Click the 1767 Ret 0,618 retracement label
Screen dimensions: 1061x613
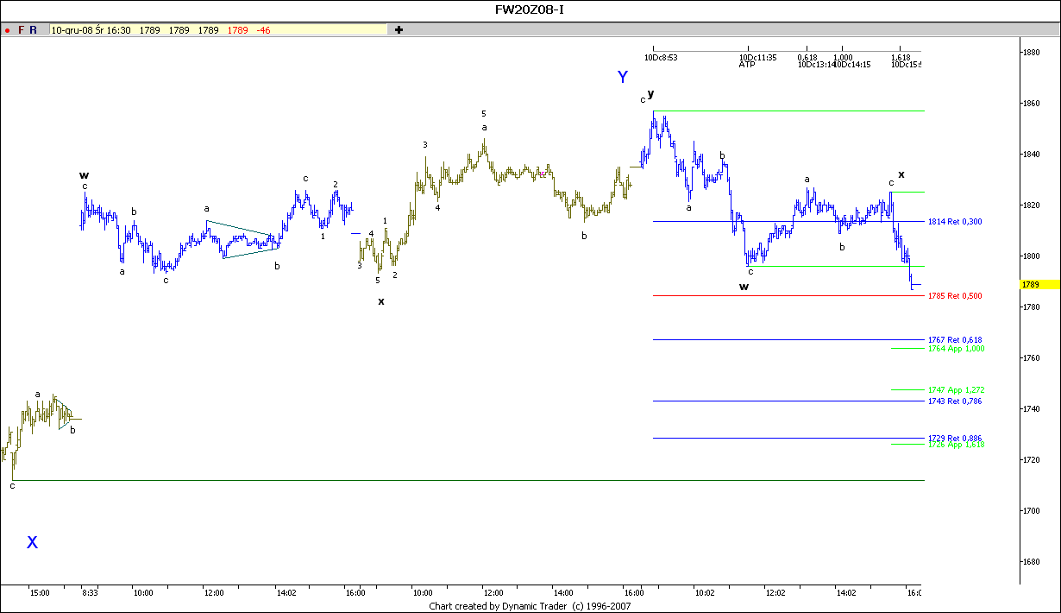(x=954, y=340)
